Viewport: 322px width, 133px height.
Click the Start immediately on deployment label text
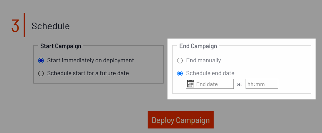coord(91,60)
